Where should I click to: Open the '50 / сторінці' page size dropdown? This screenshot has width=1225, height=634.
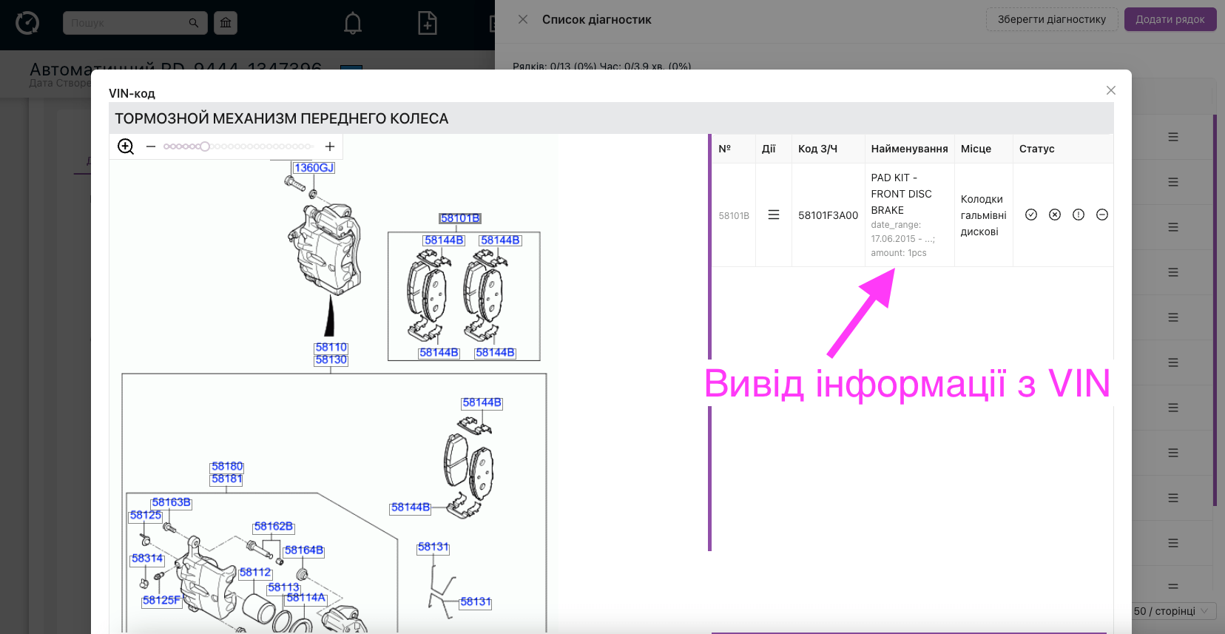click(x=1173, y=611)
